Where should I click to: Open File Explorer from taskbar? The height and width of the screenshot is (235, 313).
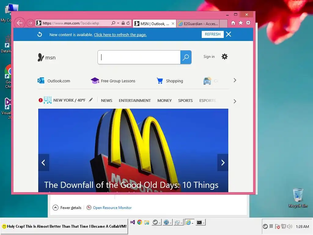point(147,222)
